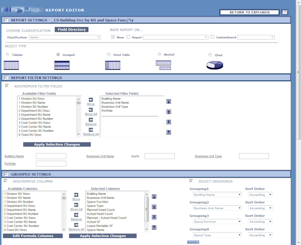Click the Move All icon for columns
301x245 pixels.
(76, 205)
